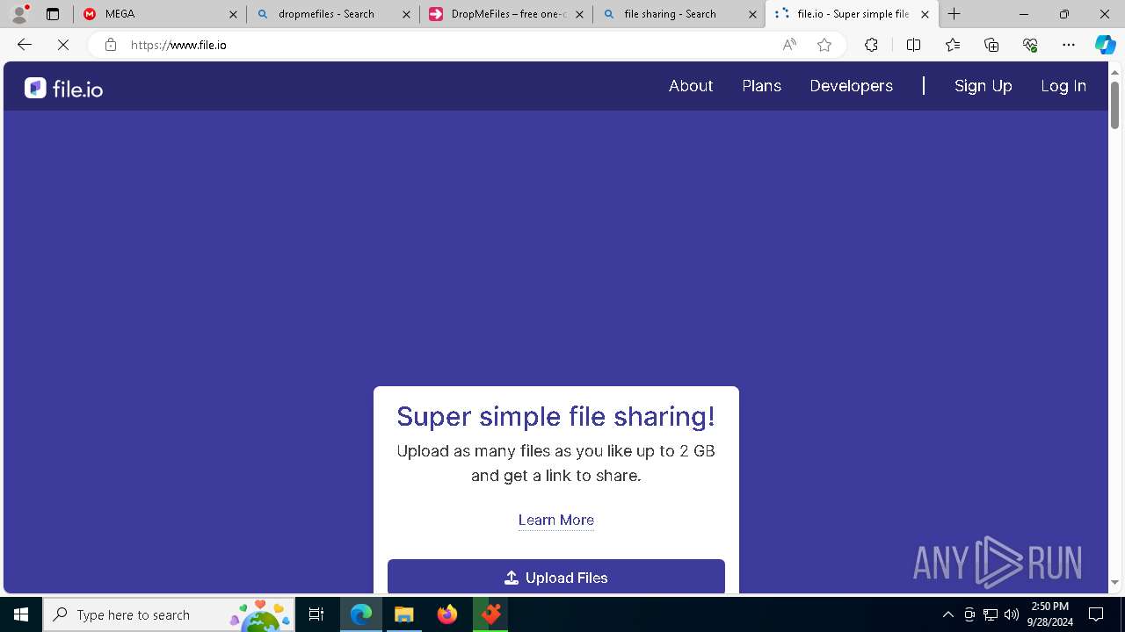Follow the Learn More link
The height and width of the screenshot is (632, 1125).
tap(556, 520)
